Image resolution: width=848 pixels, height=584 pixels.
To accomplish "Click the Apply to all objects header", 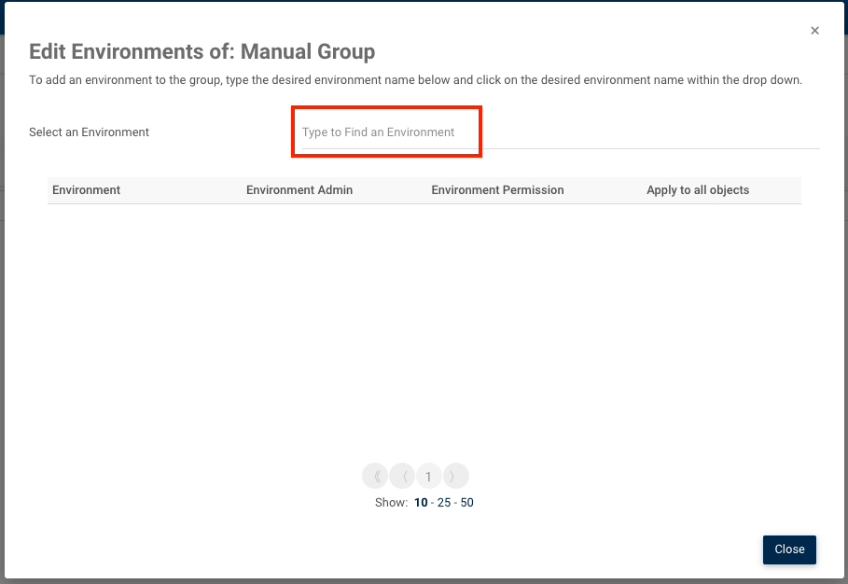I will (698, 190).
